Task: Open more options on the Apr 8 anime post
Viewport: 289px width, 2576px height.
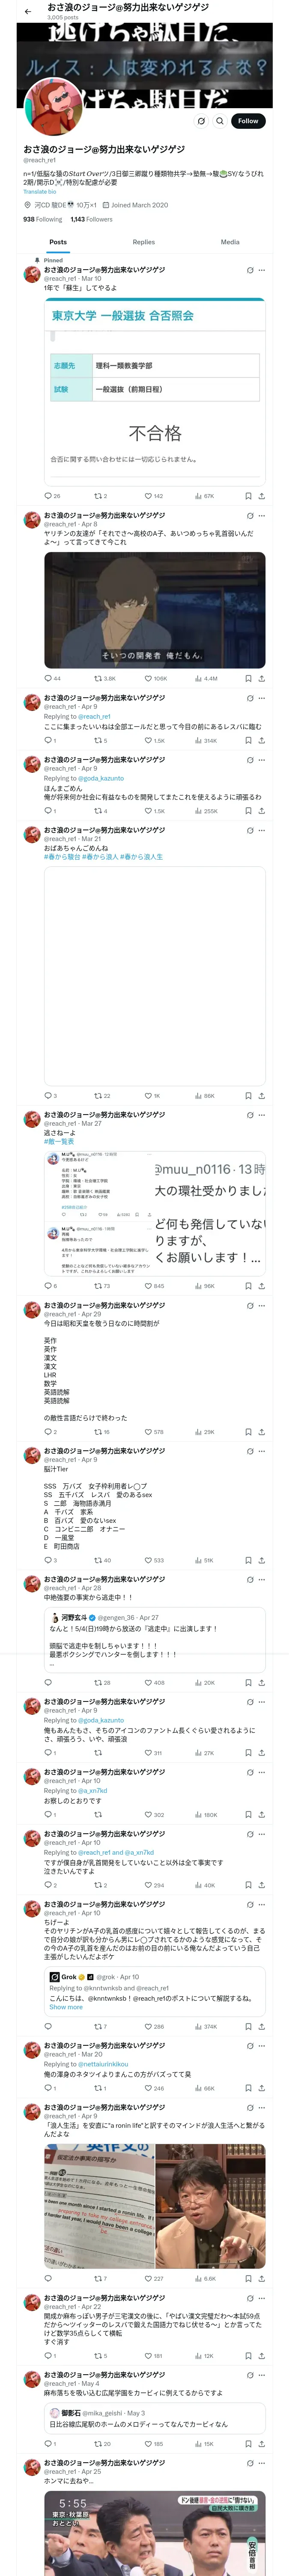Action: (262, 515)
